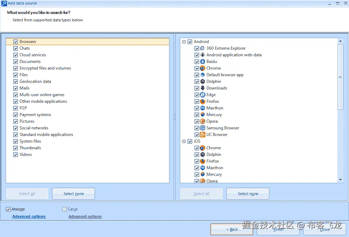Click Select none under the browsers tree
This screenshot has width=349, height=237.
point(248,194)
